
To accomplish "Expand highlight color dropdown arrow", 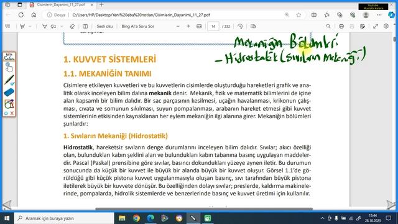I will [x=30, y=26].
